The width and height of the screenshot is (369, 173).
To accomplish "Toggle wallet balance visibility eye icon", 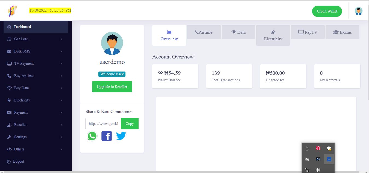I will (160, 73).
